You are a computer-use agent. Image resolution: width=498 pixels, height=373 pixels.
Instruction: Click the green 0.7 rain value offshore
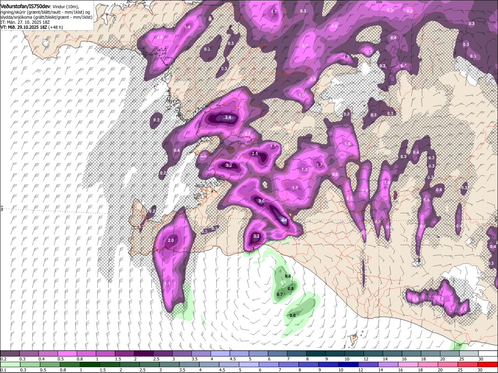[x=279, y=295]
